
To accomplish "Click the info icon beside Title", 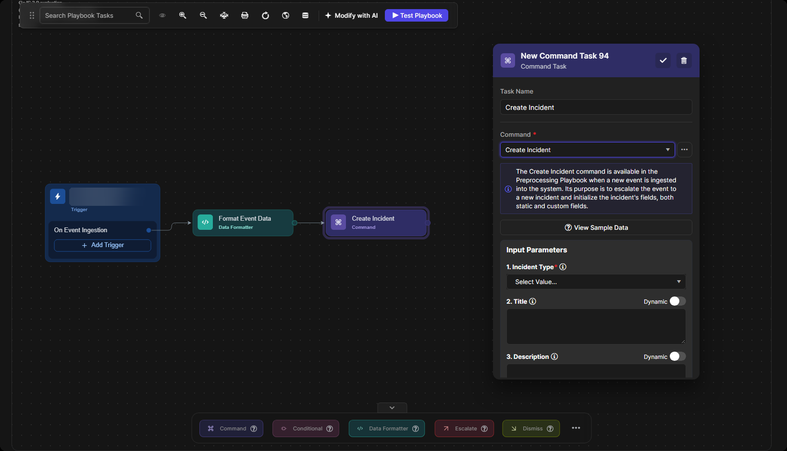I will pyautogui.click(x=532, y=301).
